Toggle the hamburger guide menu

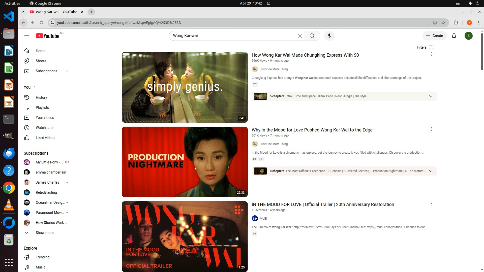point(27,36)
